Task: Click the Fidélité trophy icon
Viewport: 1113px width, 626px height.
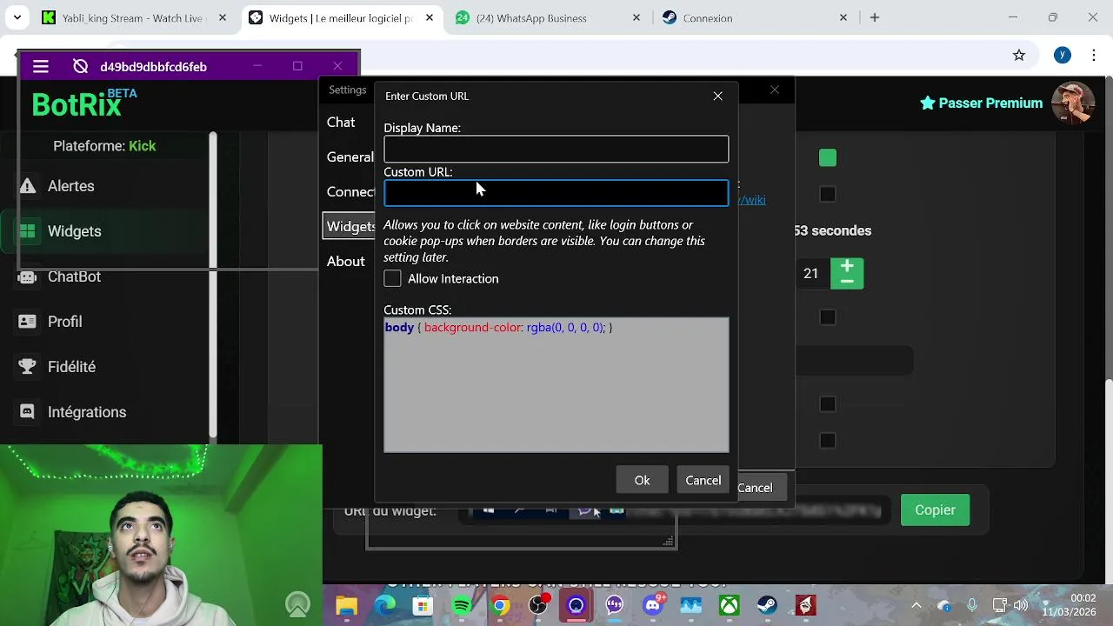Action: click(27, 367)
